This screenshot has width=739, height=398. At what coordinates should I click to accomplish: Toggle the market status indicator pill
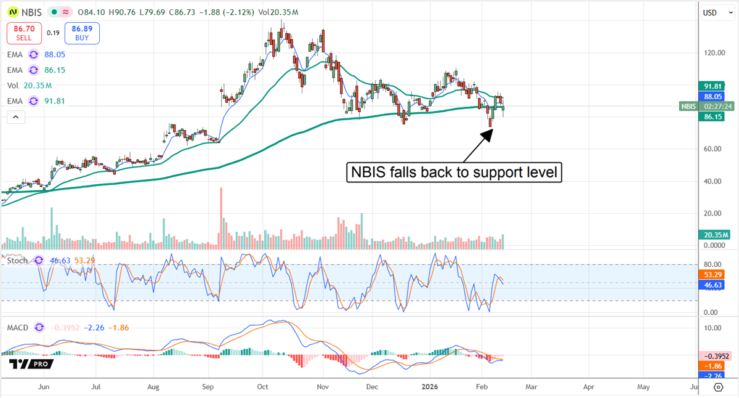(x=59, y=12)
